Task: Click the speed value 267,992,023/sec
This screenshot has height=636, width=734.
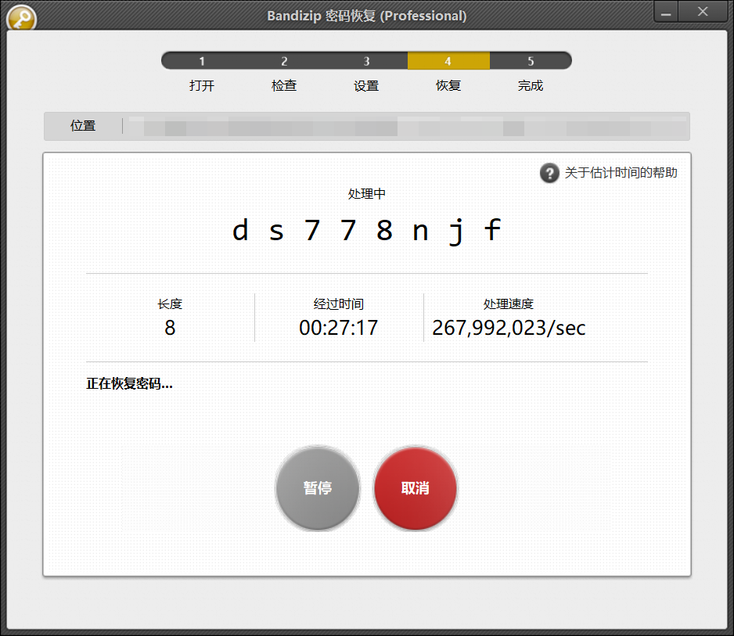Action: [x=509, y=328]
